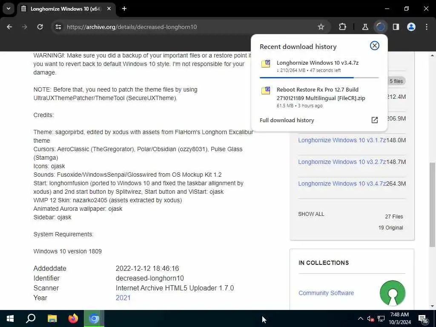Click the decreased-longhorn10 identifier value
The height and width of the screenshot is (327, 436).
click(149, 278)
